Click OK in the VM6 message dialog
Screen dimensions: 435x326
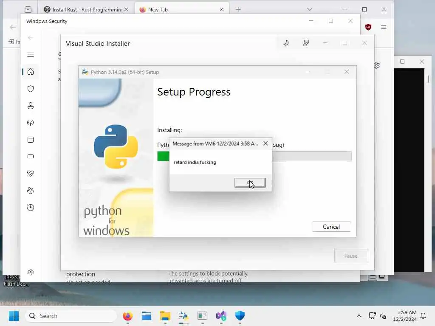[x=250, y=183]
